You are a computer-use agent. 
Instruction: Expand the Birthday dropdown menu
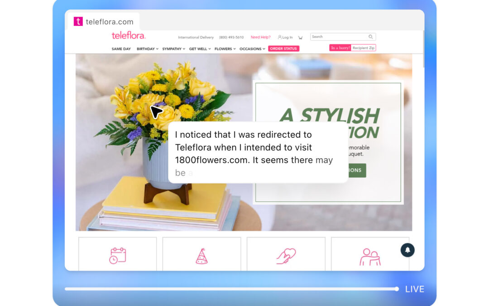pos(148,49)
